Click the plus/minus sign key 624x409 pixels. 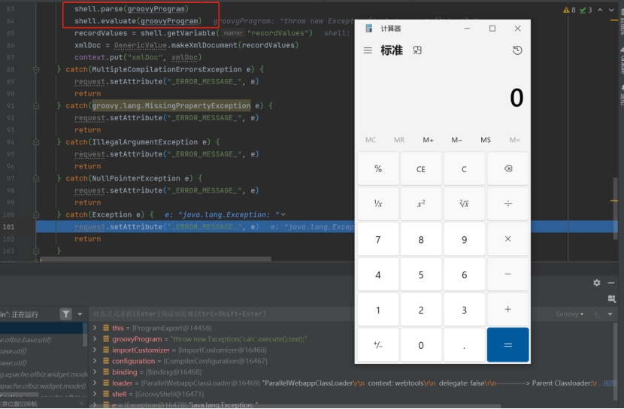tap(378, 345)
